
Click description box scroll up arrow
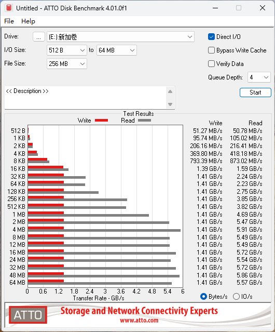coord(170,91)
